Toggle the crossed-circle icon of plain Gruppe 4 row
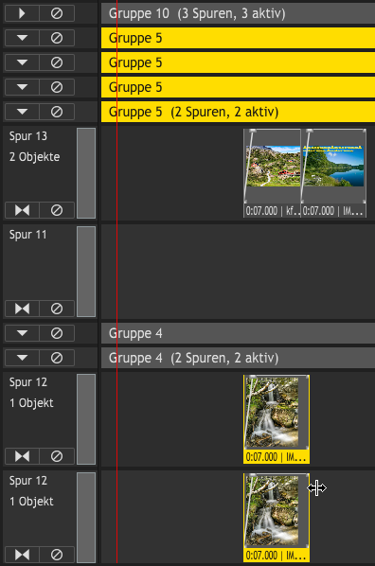 click(x=57, y=333)
